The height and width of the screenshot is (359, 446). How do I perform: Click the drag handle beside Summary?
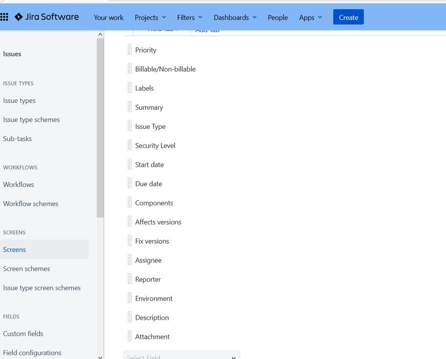[x=129, y=107]
